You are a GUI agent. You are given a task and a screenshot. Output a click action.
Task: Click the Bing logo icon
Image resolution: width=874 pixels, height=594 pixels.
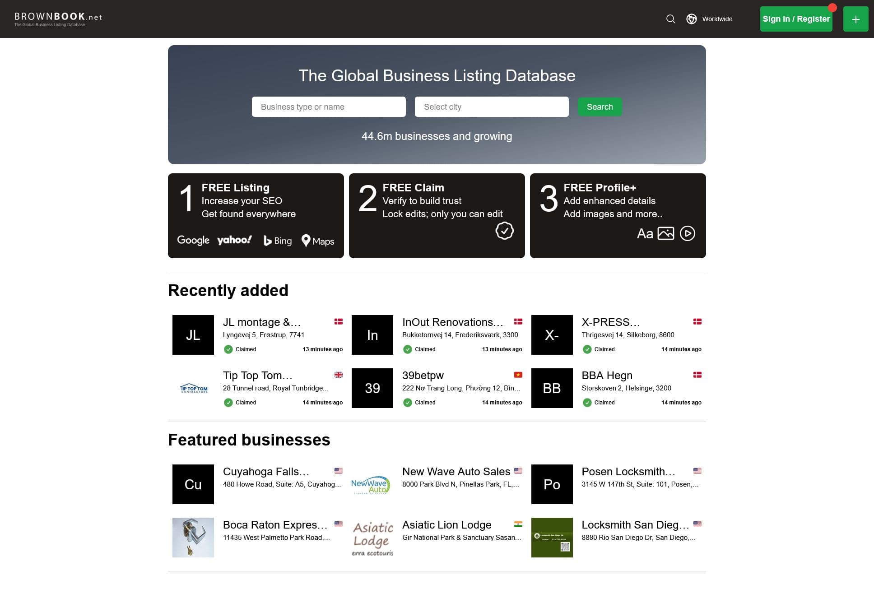(x=276, y=241)
